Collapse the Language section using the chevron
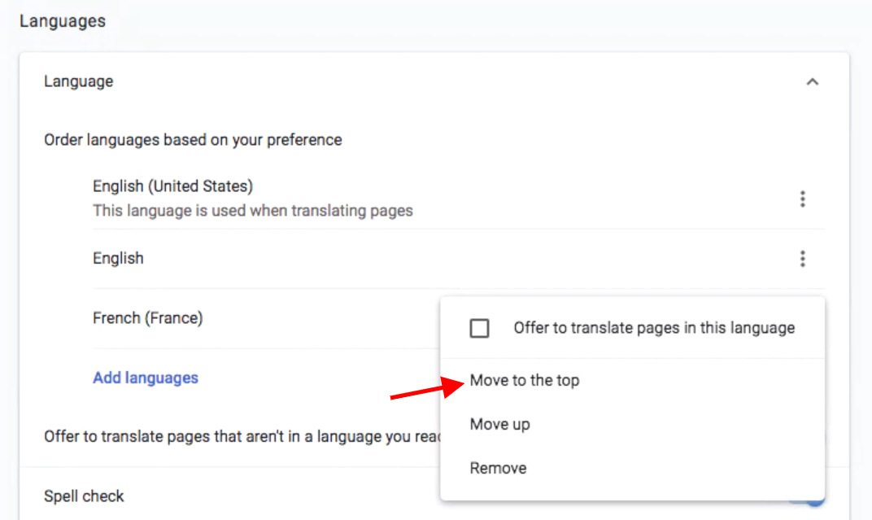The image size is (872, 520). coord(812,82)
